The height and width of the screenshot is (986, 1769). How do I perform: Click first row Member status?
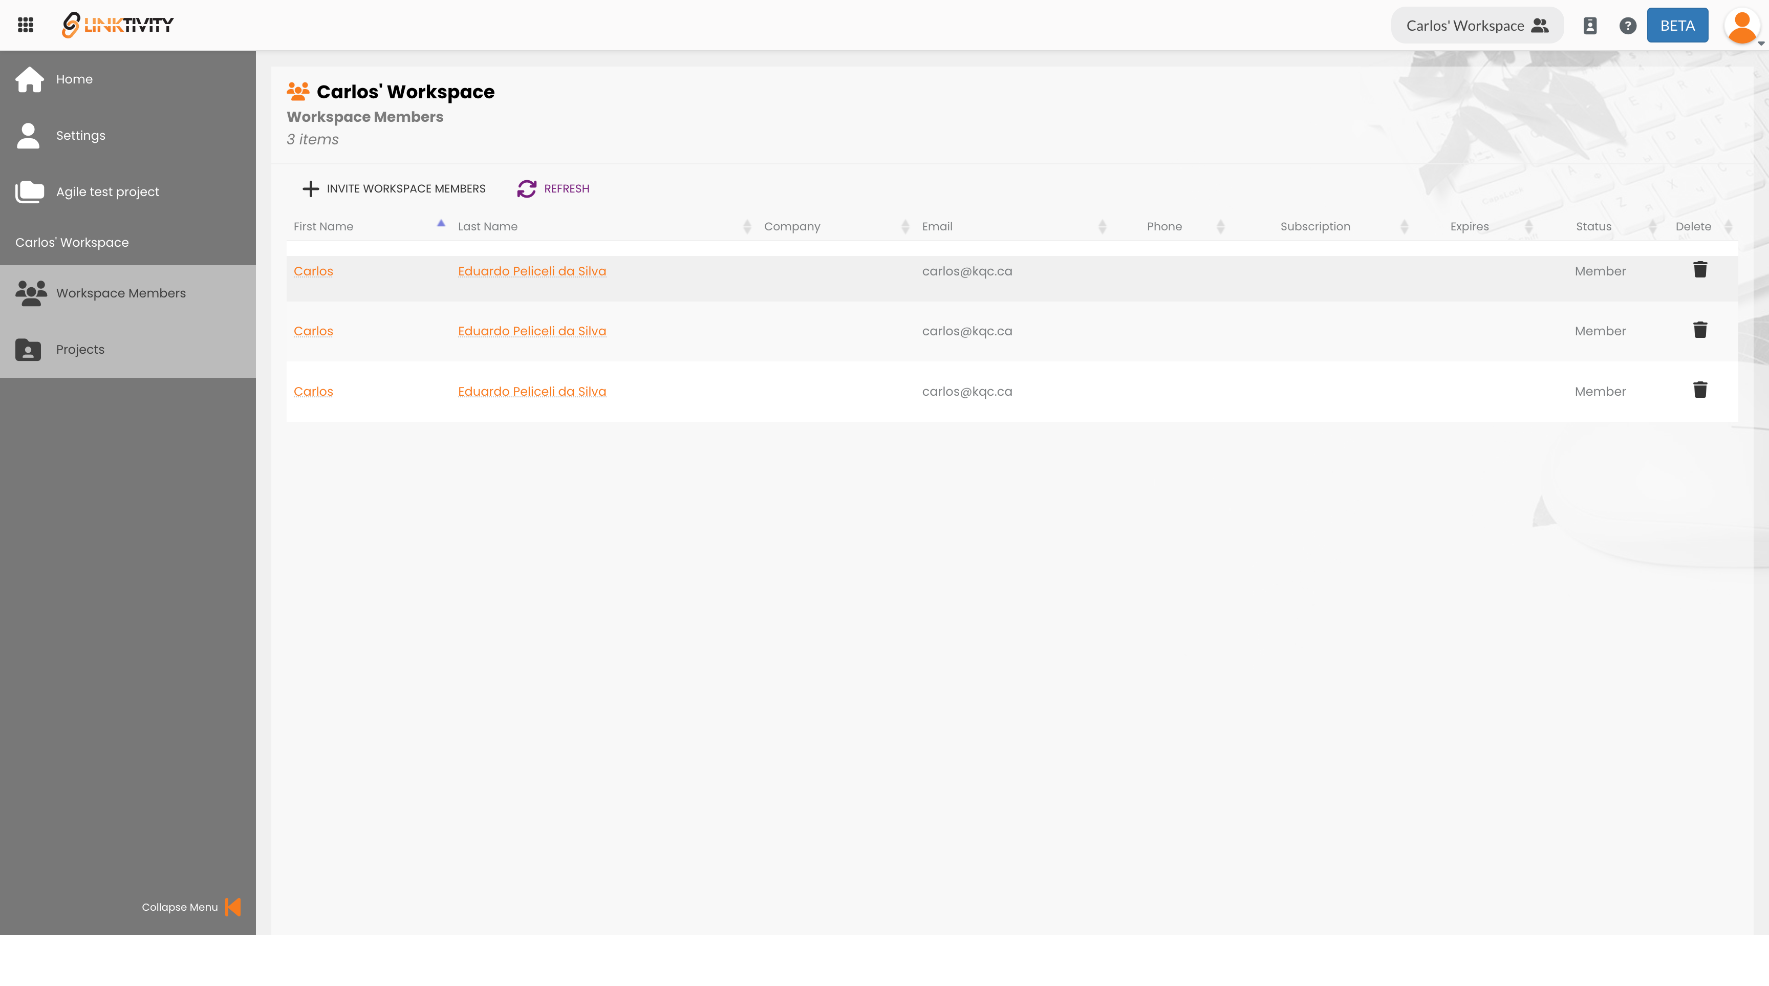(1600, 271)
